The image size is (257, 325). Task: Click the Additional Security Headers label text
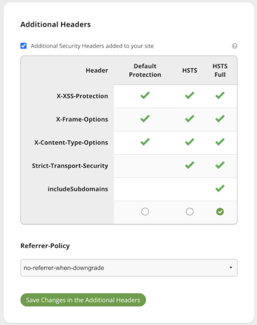92,46
